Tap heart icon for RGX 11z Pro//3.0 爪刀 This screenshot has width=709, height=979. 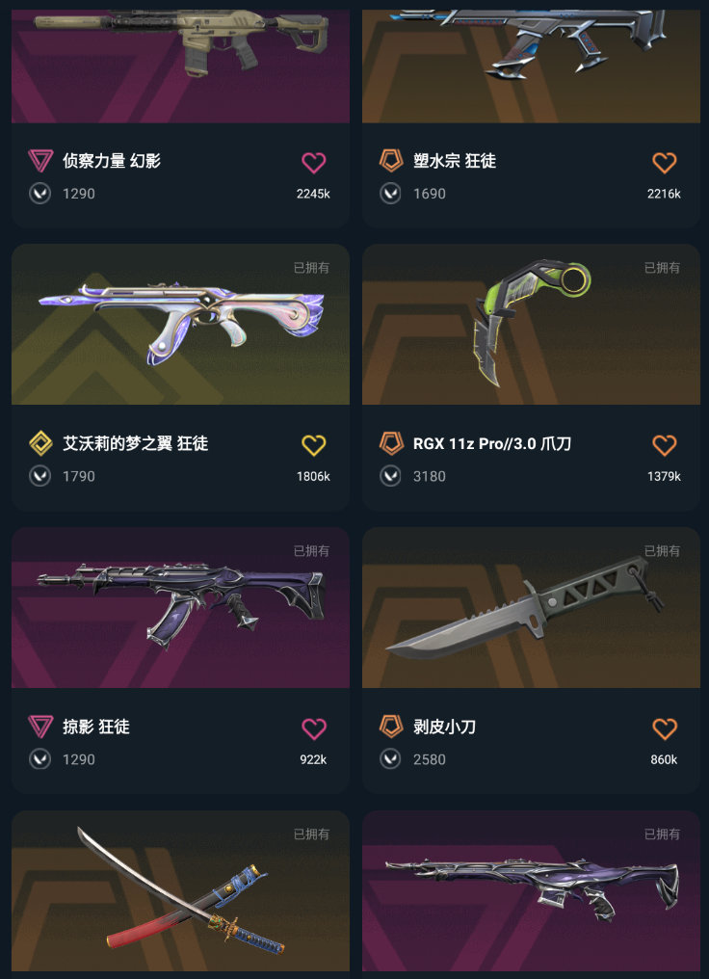tap(664, 445)
